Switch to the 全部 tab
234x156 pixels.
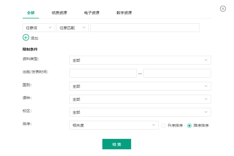[31, 13]
